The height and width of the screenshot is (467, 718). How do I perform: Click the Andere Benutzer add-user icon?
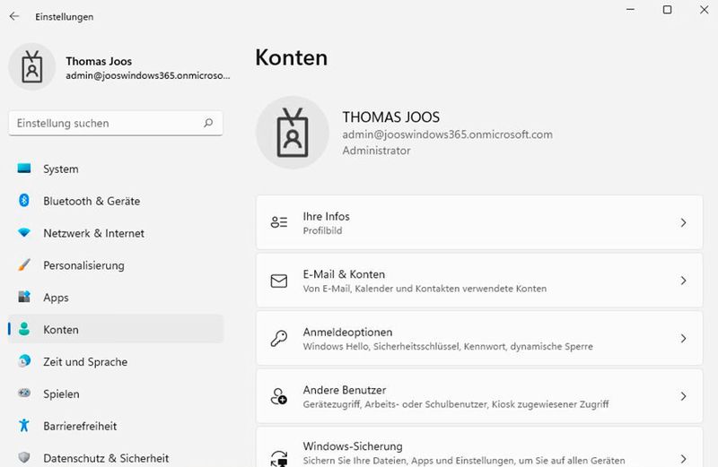coord(279,396)
